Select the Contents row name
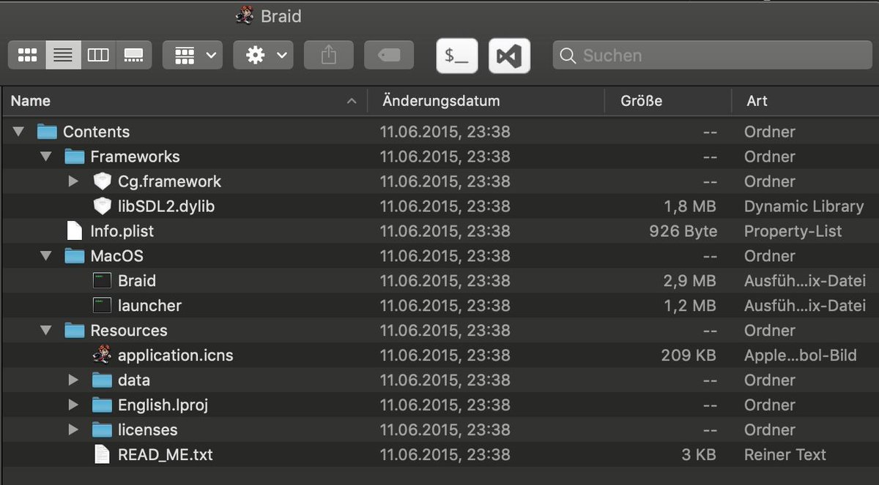Screen dimensions: 879x485 [x=96, y=132]
